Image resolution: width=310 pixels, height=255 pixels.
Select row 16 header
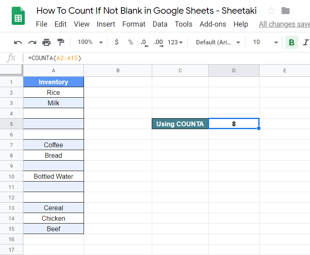tap(11, 239)
